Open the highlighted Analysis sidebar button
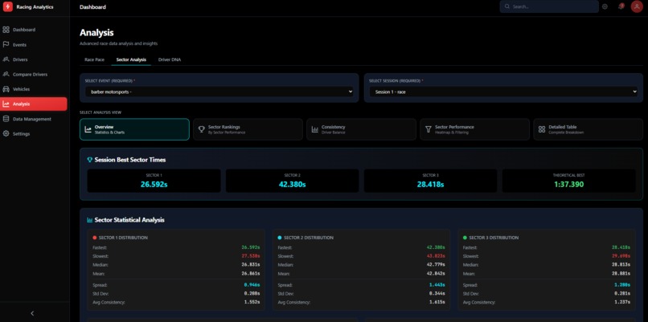 click(34, 104)
